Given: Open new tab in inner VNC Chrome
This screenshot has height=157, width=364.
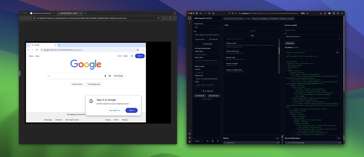Looking at the screenshot, I should pos(59,45).
